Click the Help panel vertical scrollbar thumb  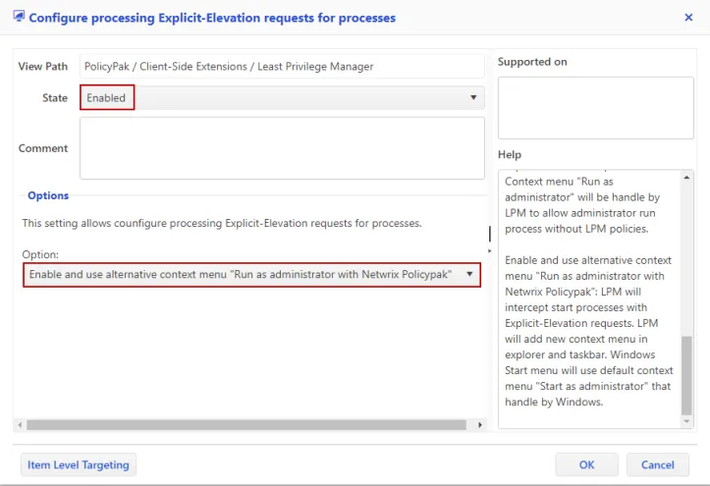point(687,375)
